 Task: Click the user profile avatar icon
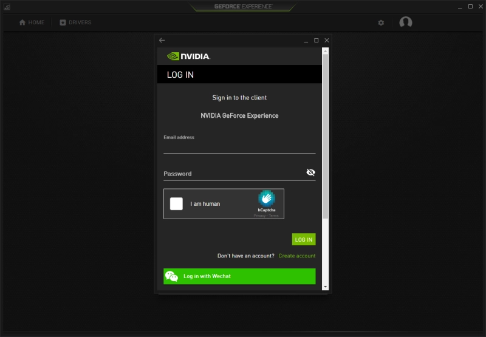click(x=406, y=22)
